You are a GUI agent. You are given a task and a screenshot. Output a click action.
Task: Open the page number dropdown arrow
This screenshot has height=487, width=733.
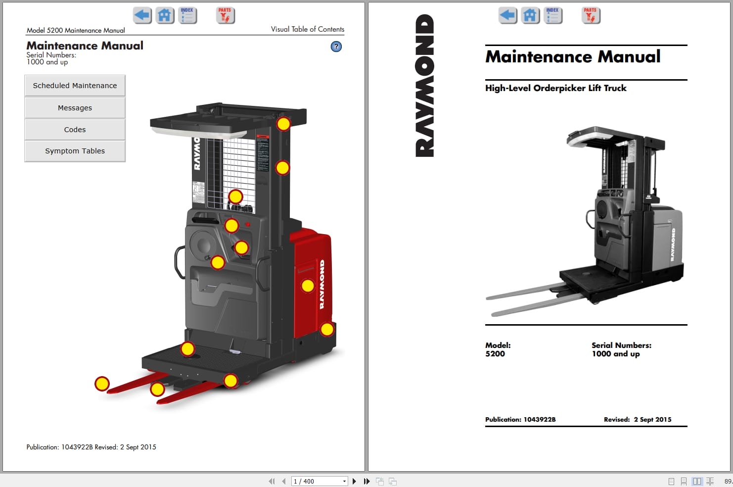click(x=344, y=481)
